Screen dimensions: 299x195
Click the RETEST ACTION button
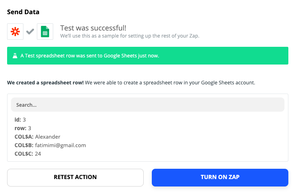[x=75, y=178]
